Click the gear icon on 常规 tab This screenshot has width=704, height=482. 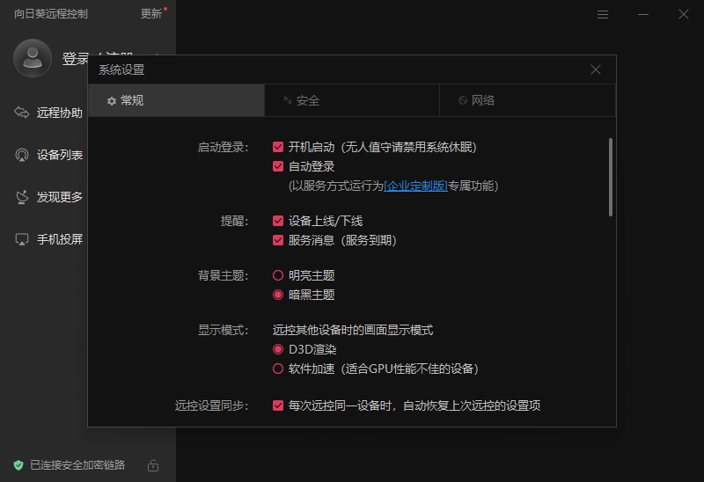pos(112,101)
